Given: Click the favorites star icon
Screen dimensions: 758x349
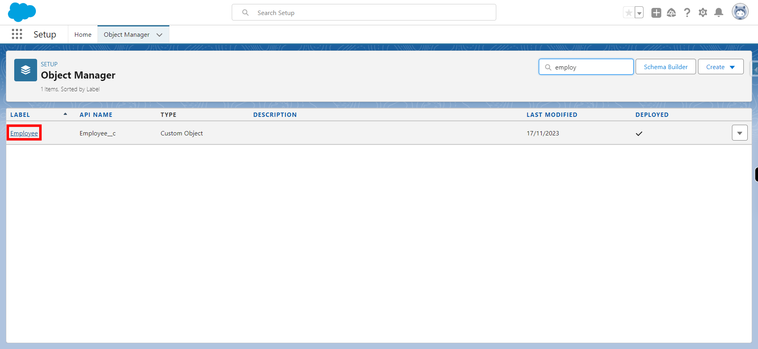Looking at the screenshot, I should coord(629,13).
